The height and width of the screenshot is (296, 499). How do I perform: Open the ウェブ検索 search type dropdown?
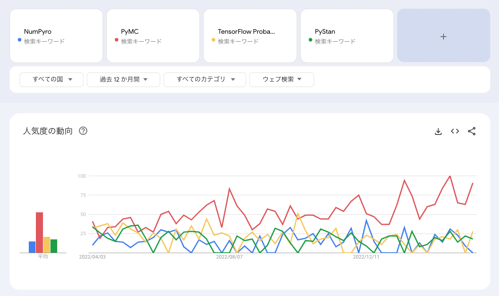click(282, 80)
